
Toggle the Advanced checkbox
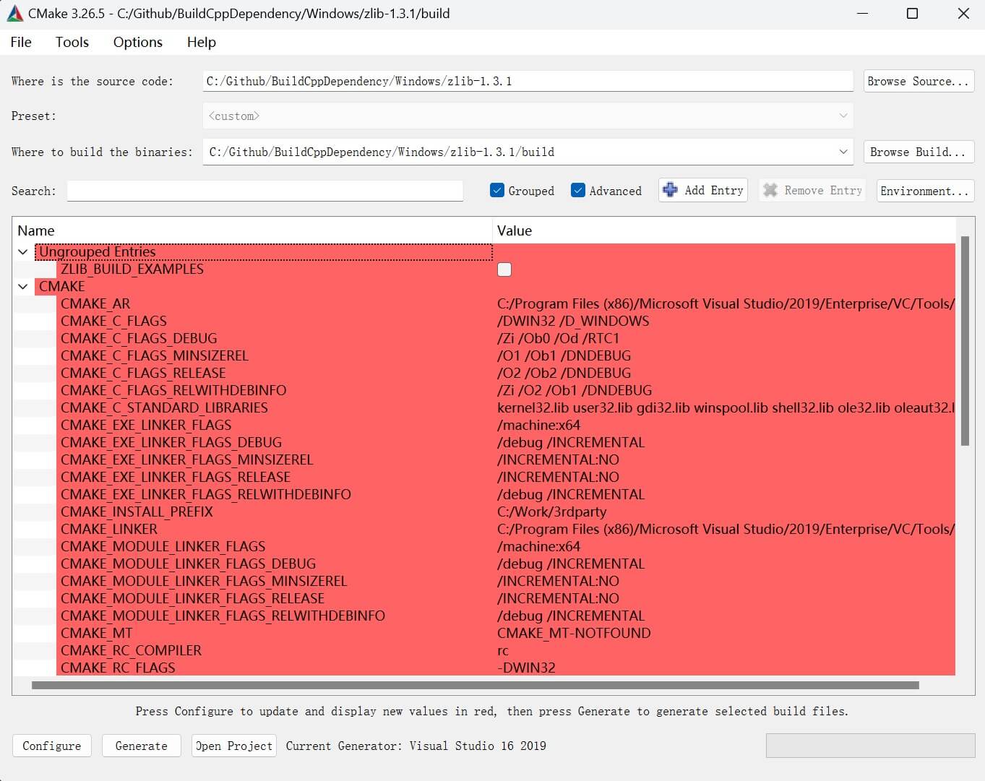577,191
